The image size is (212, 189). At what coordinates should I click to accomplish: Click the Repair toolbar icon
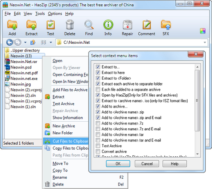[x=127, y=25]
